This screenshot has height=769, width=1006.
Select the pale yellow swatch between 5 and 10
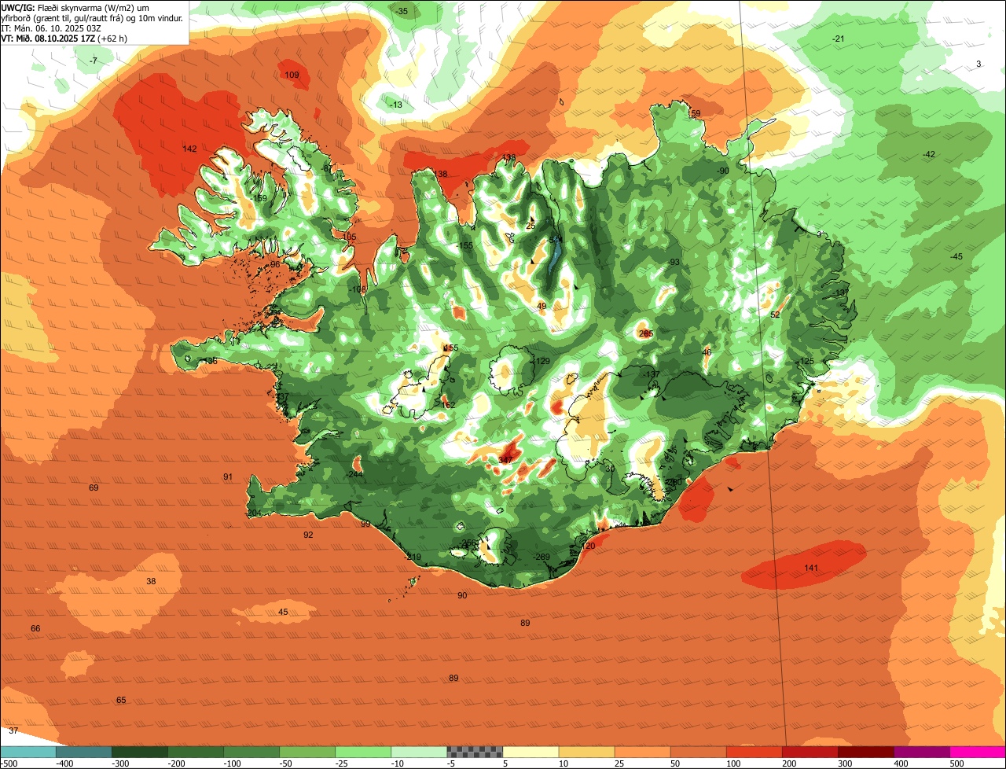(x=531, y=751)
